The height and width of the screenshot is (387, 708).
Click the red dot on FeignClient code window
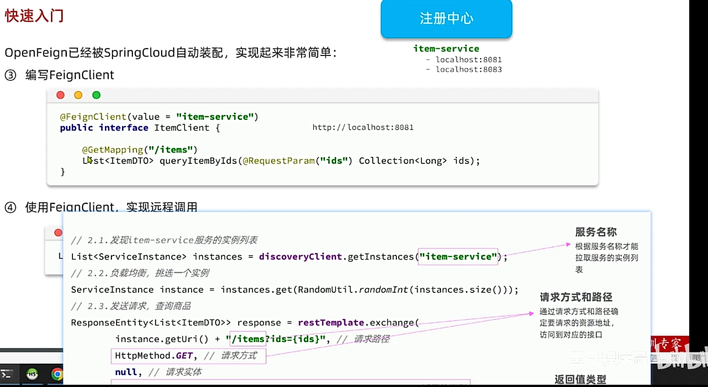61,95
